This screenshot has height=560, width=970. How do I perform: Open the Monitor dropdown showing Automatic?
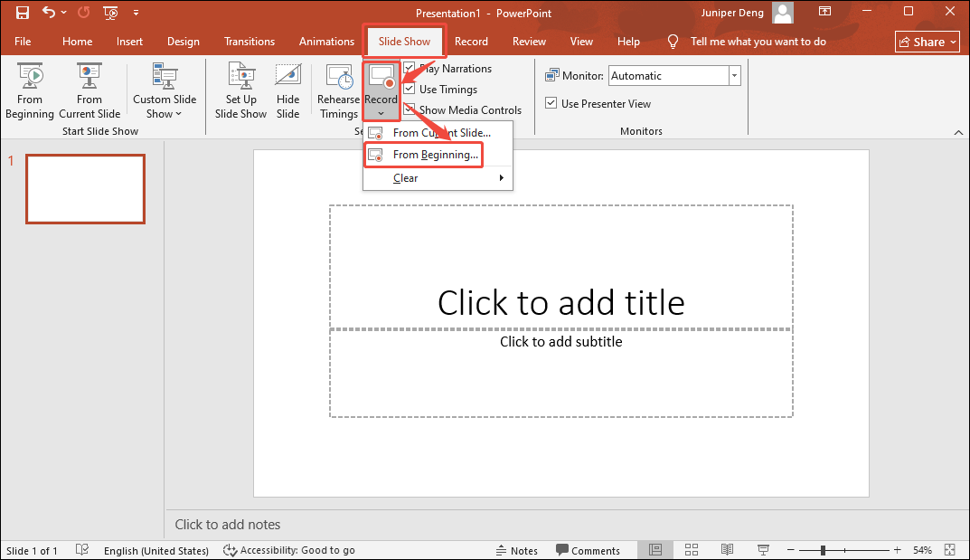(734, 75)
